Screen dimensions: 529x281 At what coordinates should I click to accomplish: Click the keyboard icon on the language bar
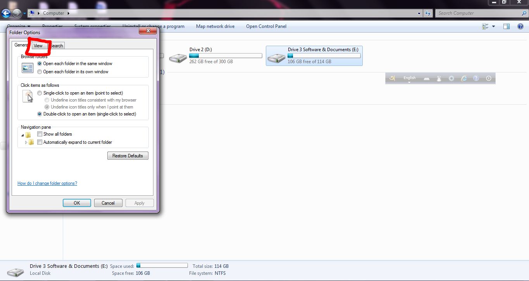tap(426, 78)
